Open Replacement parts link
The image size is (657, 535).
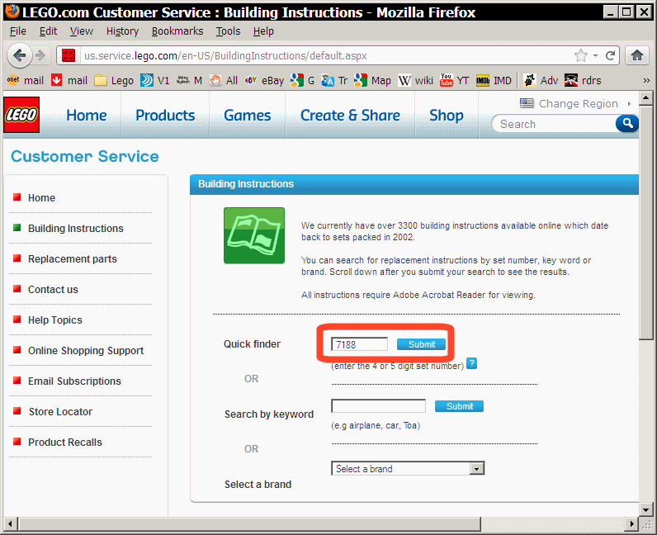coord(72,258)
